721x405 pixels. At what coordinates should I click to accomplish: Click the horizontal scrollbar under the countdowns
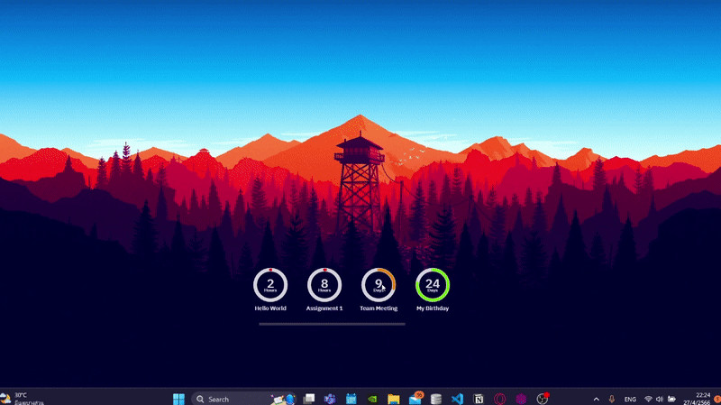click(x=332, y=324)
